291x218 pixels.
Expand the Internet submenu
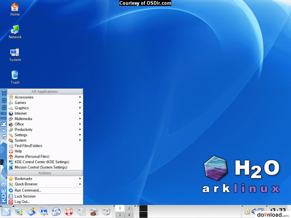pyautogui.click(x=45, y=113)
